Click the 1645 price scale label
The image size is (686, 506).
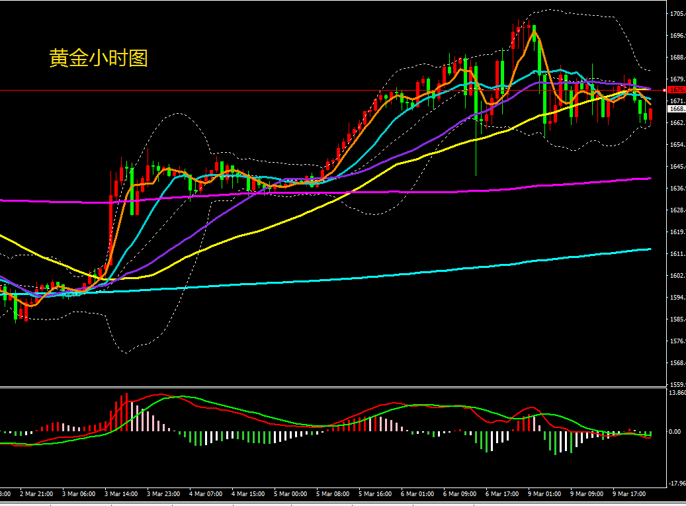click(677, 167)
